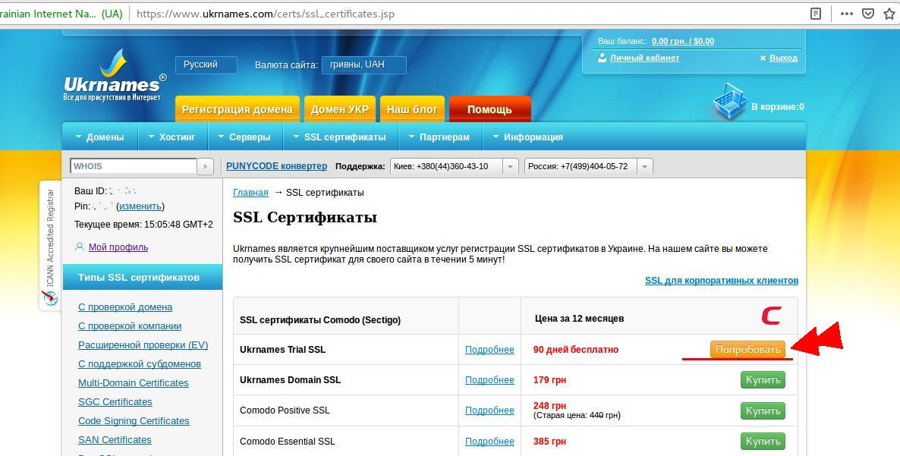Open the shopping cart basket icon

[730, 101]
